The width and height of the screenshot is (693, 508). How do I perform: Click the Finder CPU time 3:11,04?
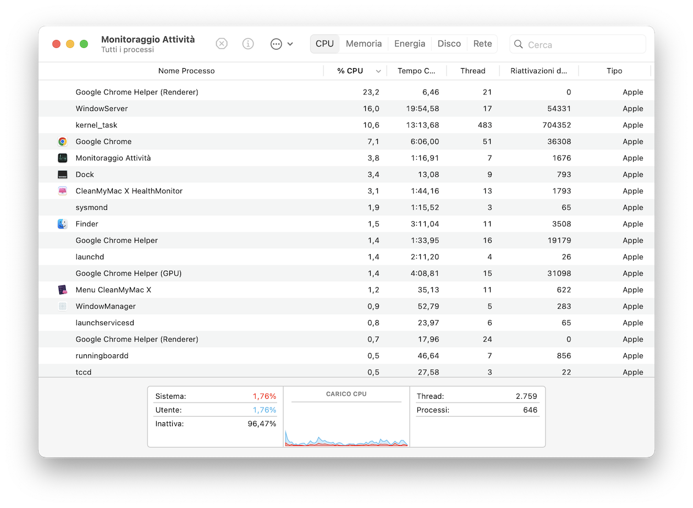coord(425,224)
